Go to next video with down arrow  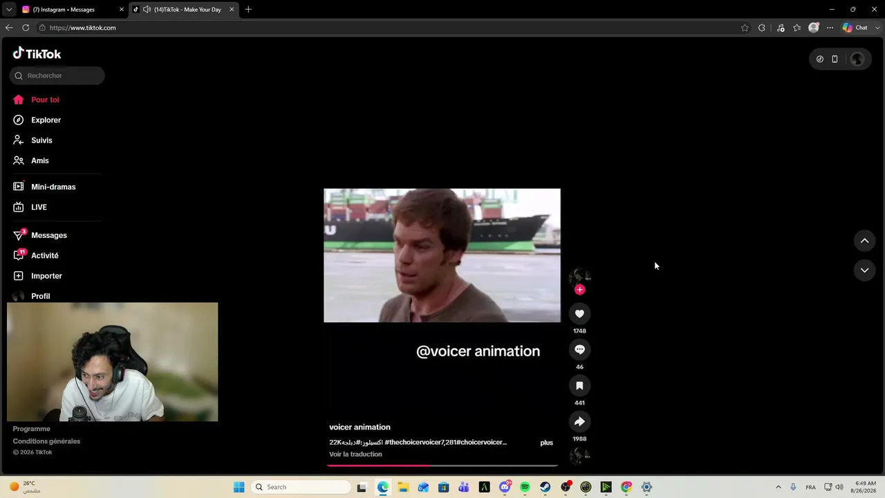pyautogui.click(x=864, y=270)
